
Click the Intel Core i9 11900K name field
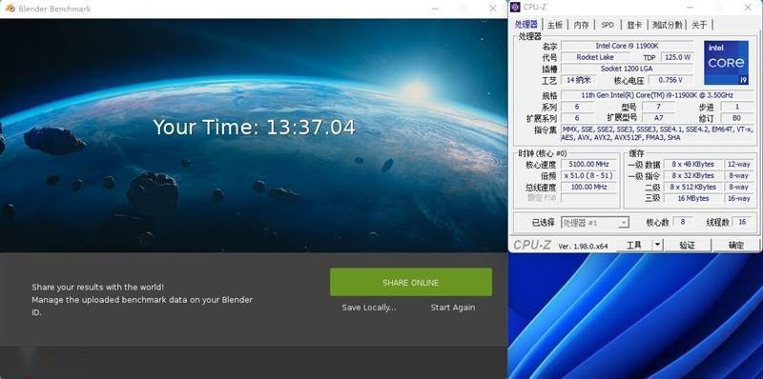coord(627,46)
